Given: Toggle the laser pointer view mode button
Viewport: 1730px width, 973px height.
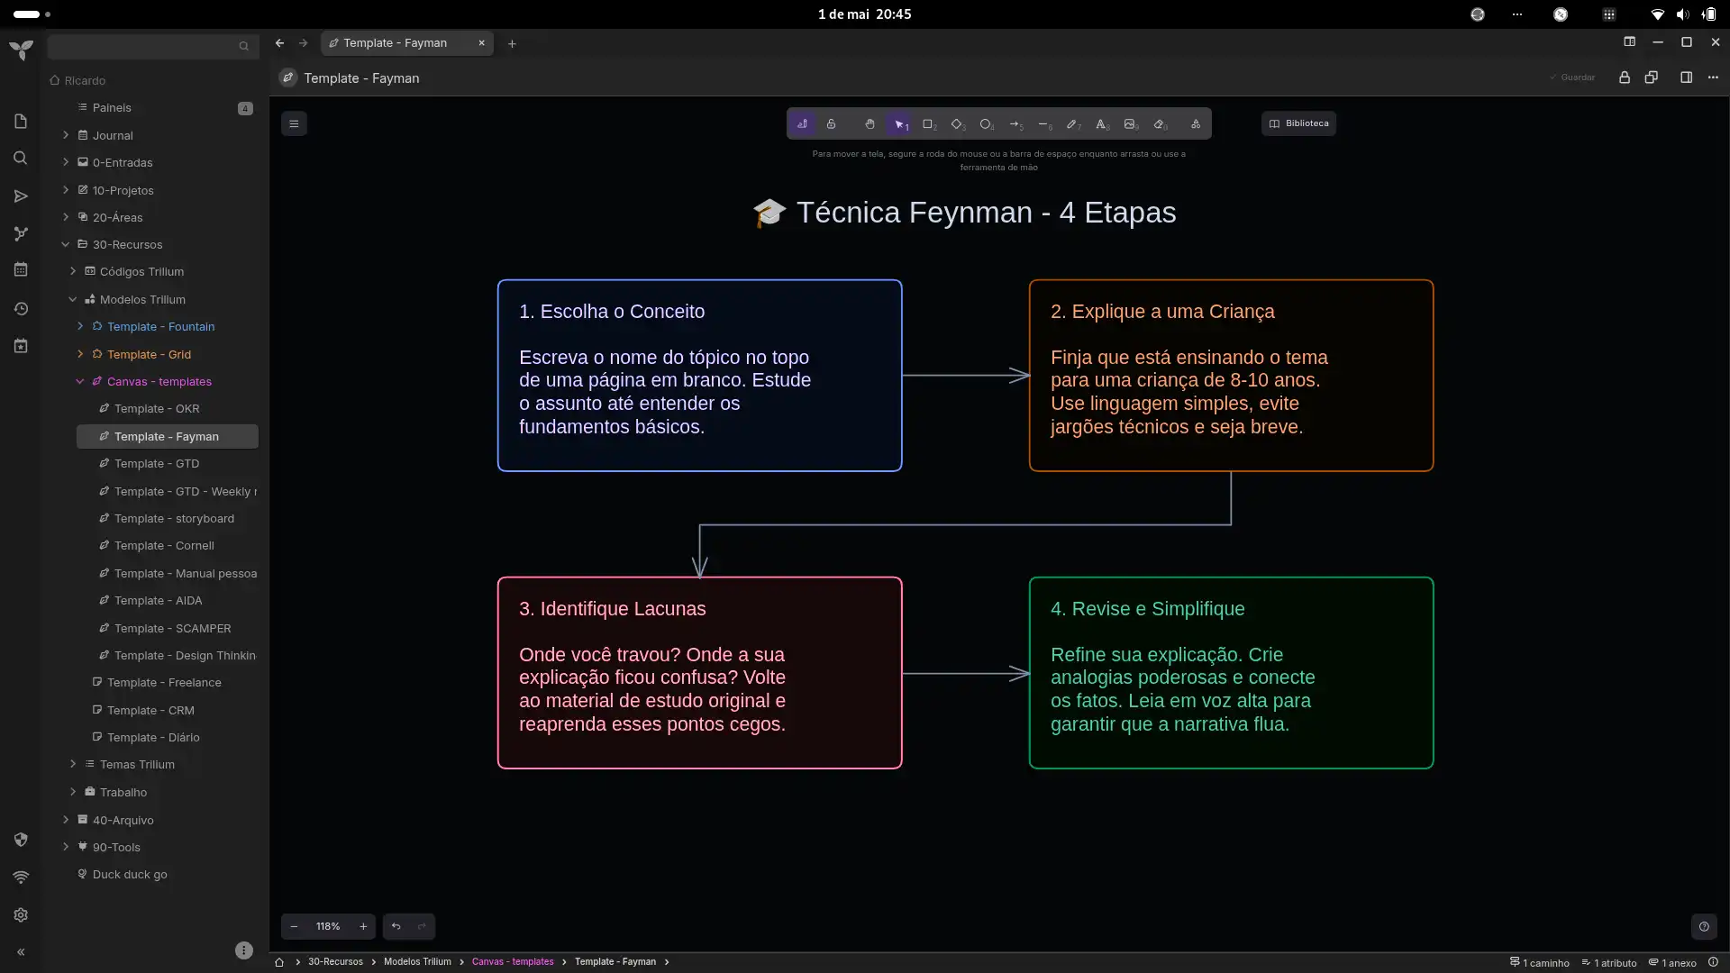Looking at the screenshot, I should pos(802,124).
